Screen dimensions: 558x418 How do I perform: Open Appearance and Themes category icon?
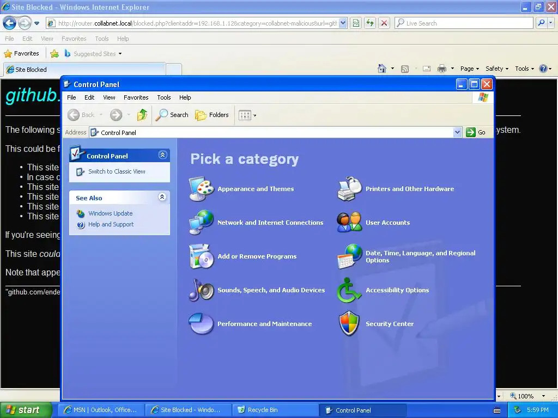tap(202, 189)
